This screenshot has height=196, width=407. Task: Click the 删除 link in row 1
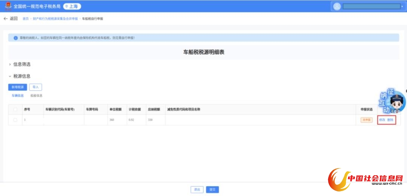click(390, 120)
